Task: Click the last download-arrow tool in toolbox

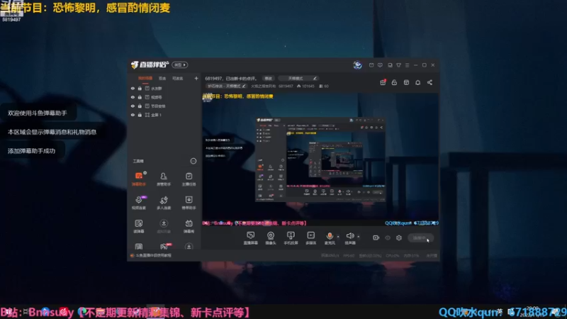Action: pos(189,246)
